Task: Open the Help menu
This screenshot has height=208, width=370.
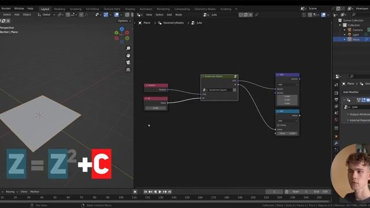Action: (30, 9)
